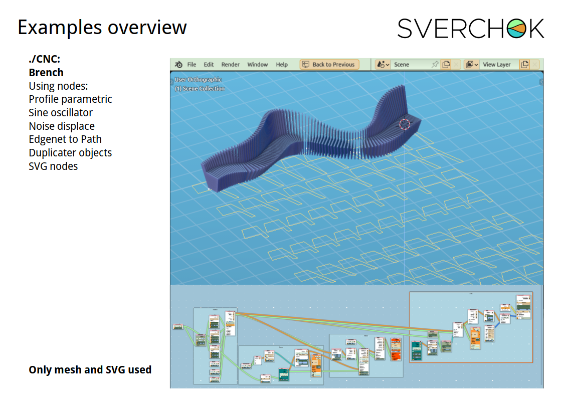Screen dimensions: 563x398
Task: Open the View Layer browse dropdown
Action: point(472,65)
